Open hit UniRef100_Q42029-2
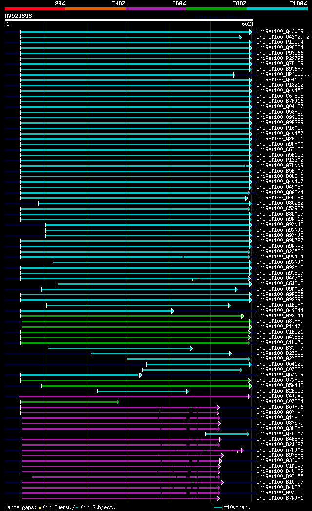This screenshot has height=511, width=312. [283, 37]
